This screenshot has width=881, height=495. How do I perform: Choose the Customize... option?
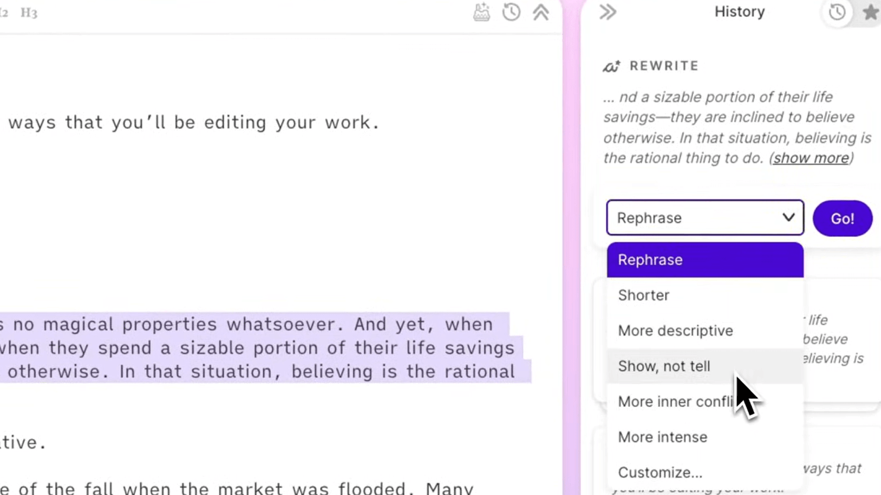click(705, 472)
